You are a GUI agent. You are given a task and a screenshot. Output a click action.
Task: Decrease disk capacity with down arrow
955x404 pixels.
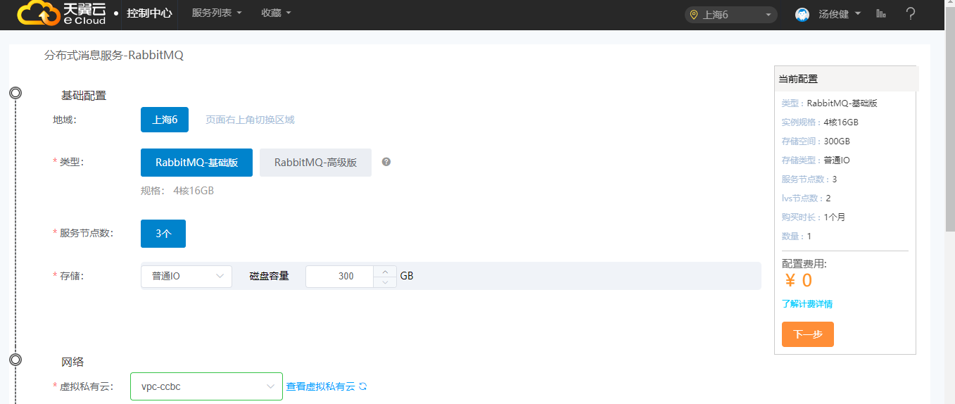pyautogui.click(x=385, y=282)
